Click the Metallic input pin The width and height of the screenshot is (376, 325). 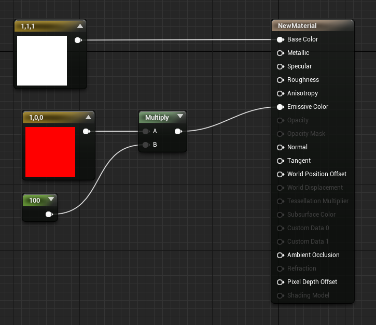281,53
